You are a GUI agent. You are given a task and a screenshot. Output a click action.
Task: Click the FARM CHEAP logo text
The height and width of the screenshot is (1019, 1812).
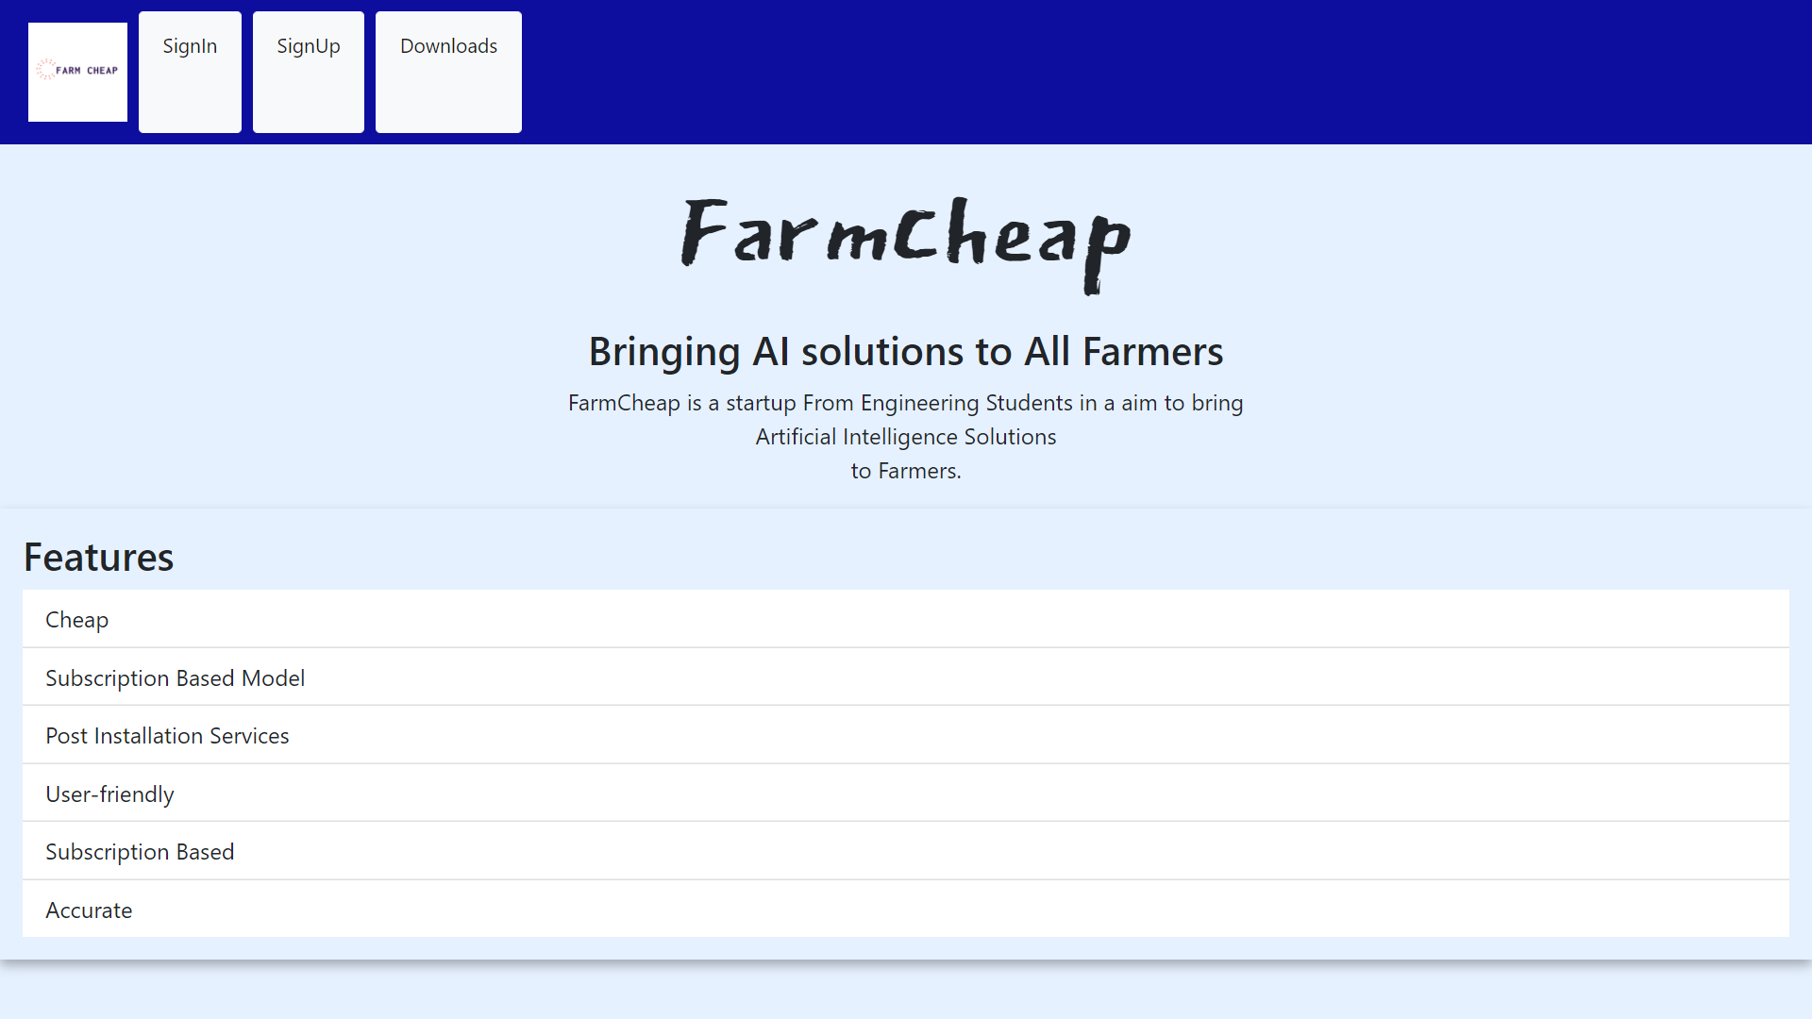(x=87, y=71)
